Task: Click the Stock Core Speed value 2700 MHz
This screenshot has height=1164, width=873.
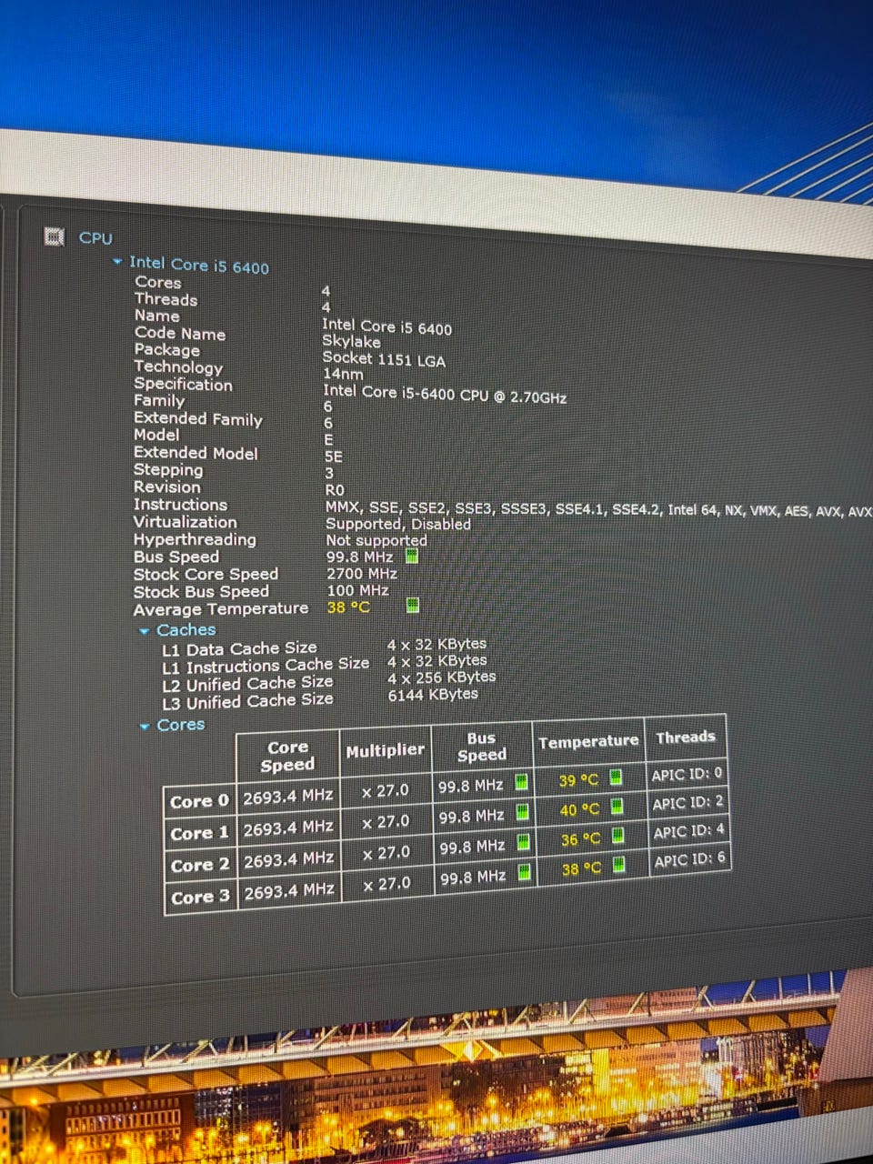Action: tap(362, 574)
